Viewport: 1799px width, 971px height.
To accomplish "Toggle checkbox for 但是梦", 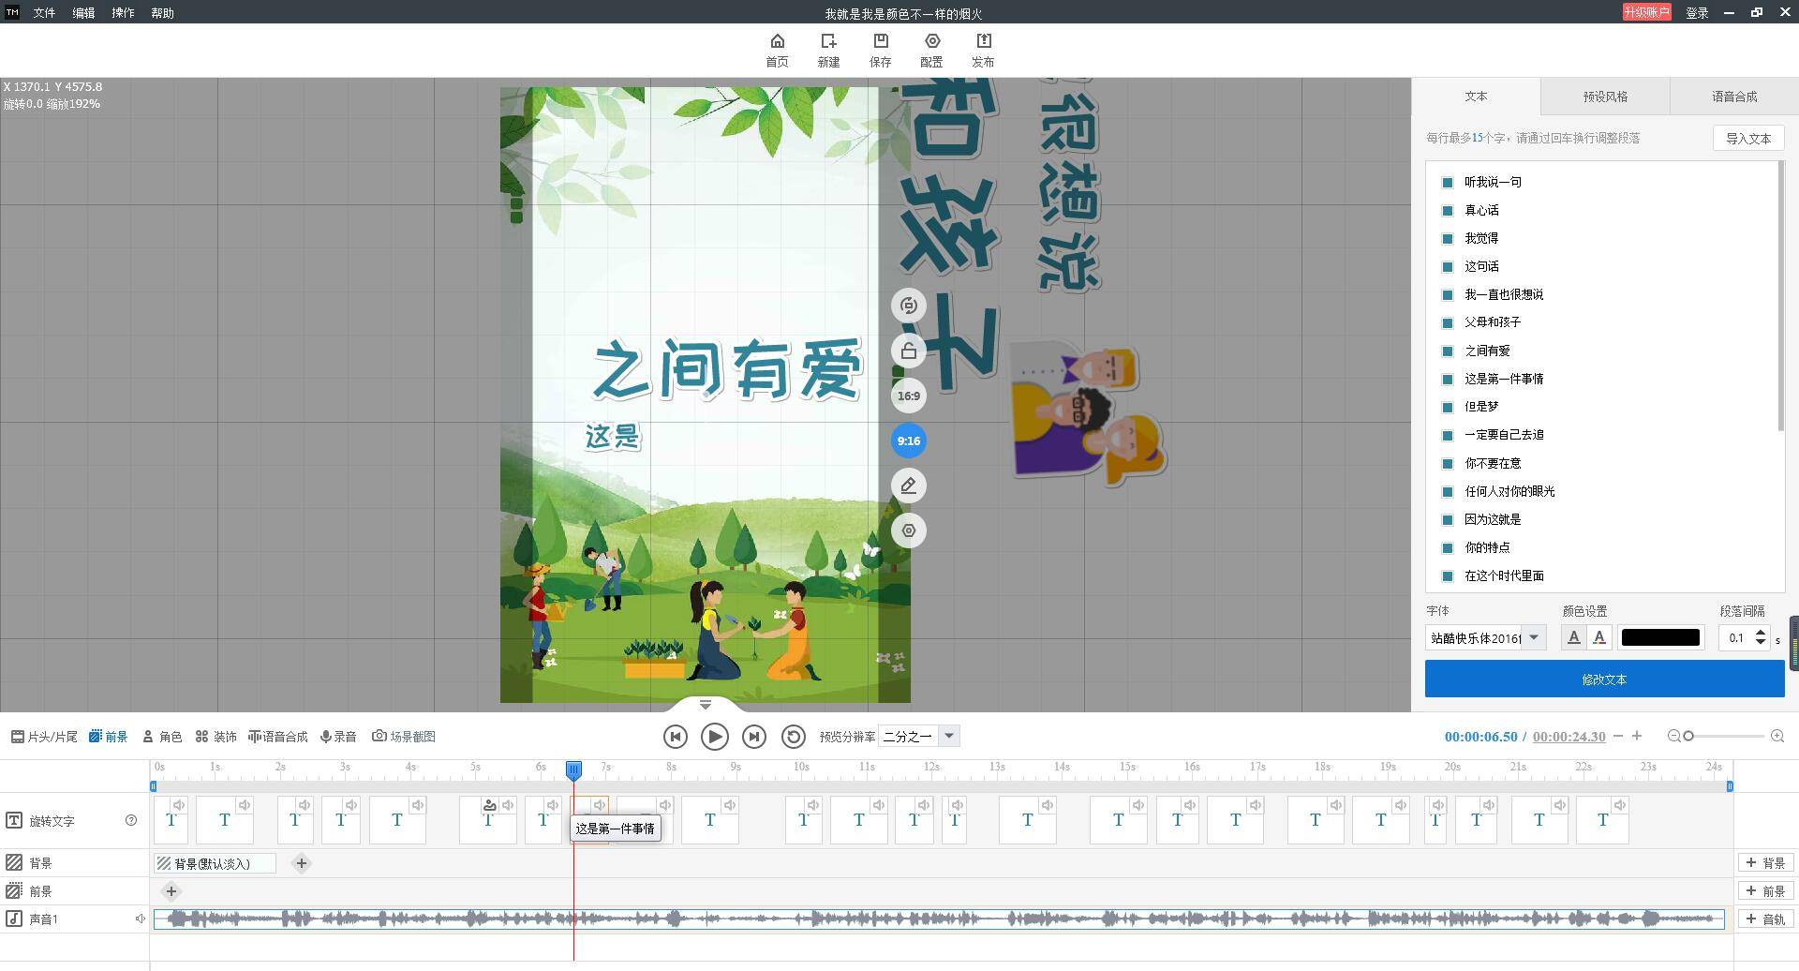I will click(x=1448, y=408).
